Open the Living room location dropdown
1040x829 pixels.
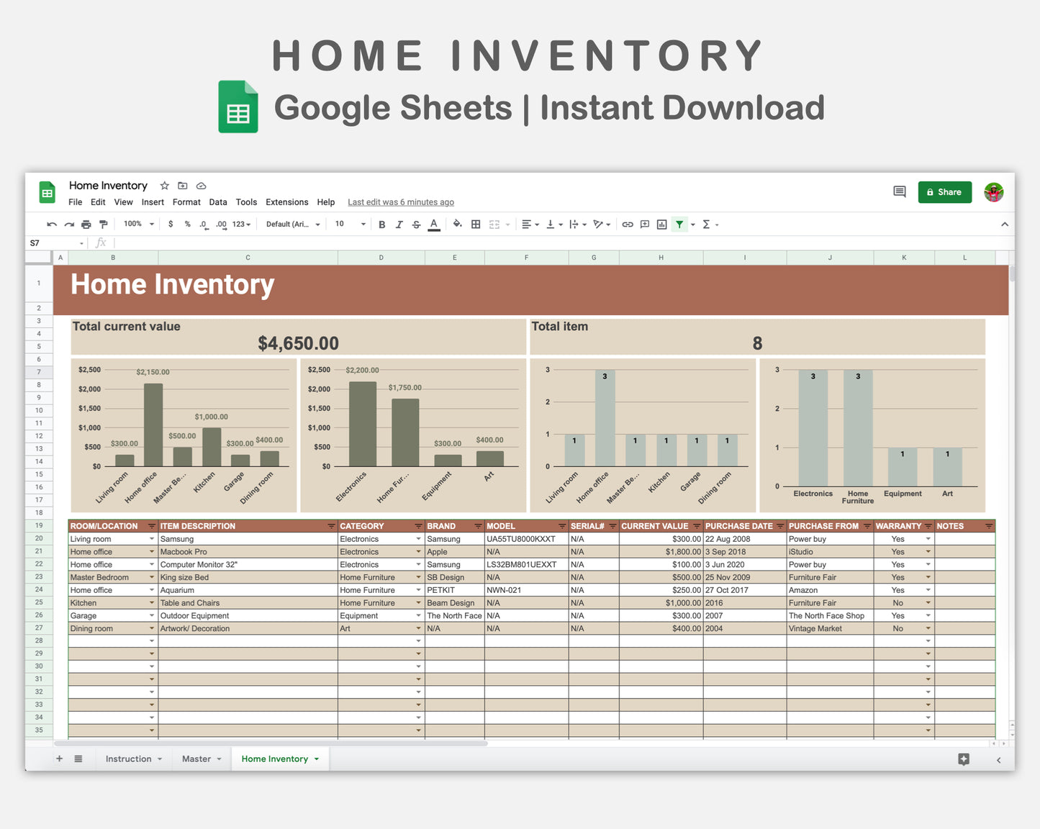[x=151, y=538]
